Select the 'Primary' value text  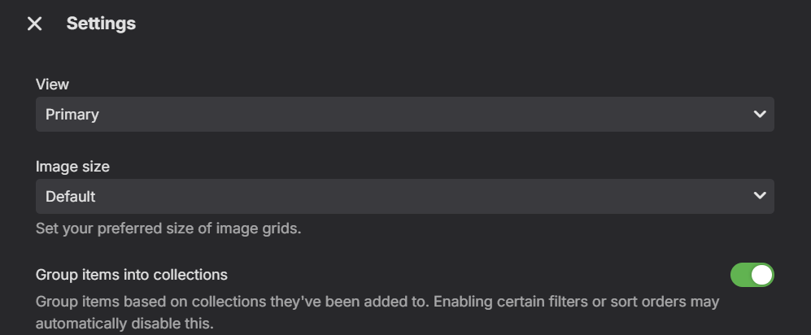click(72, 115)
